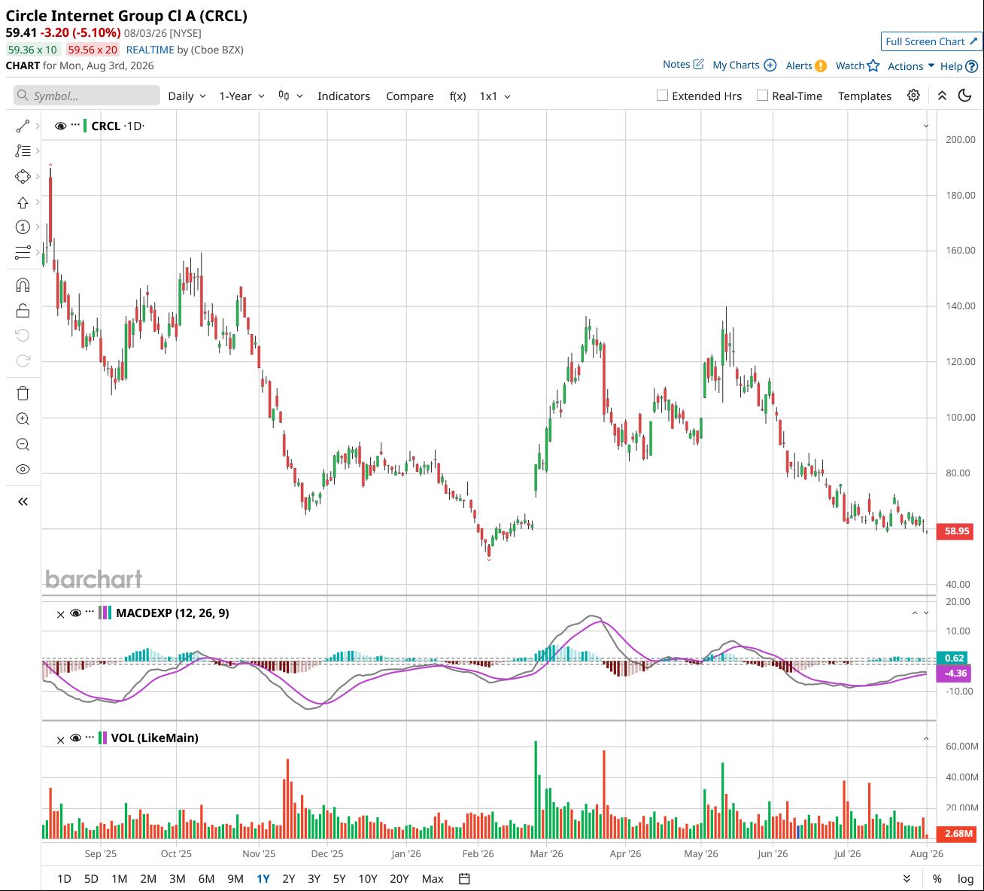Open the candlestick chart type dropdown
The width and height of the screenshot is (984, 891).
click(290, 96)
